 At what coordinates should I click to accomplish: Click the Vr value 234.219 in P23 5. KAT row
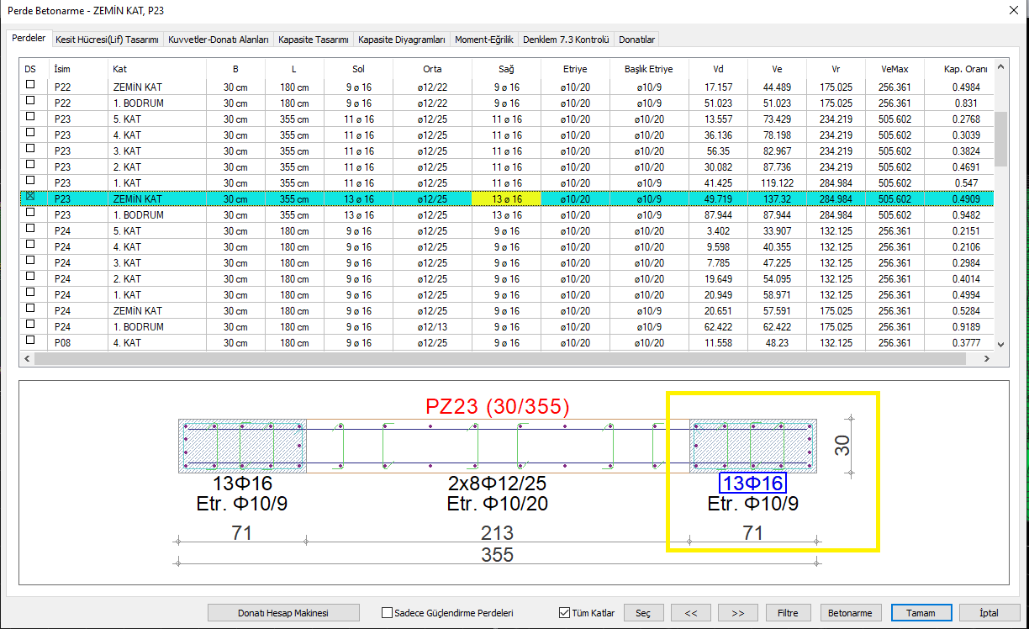pos(836,119)
